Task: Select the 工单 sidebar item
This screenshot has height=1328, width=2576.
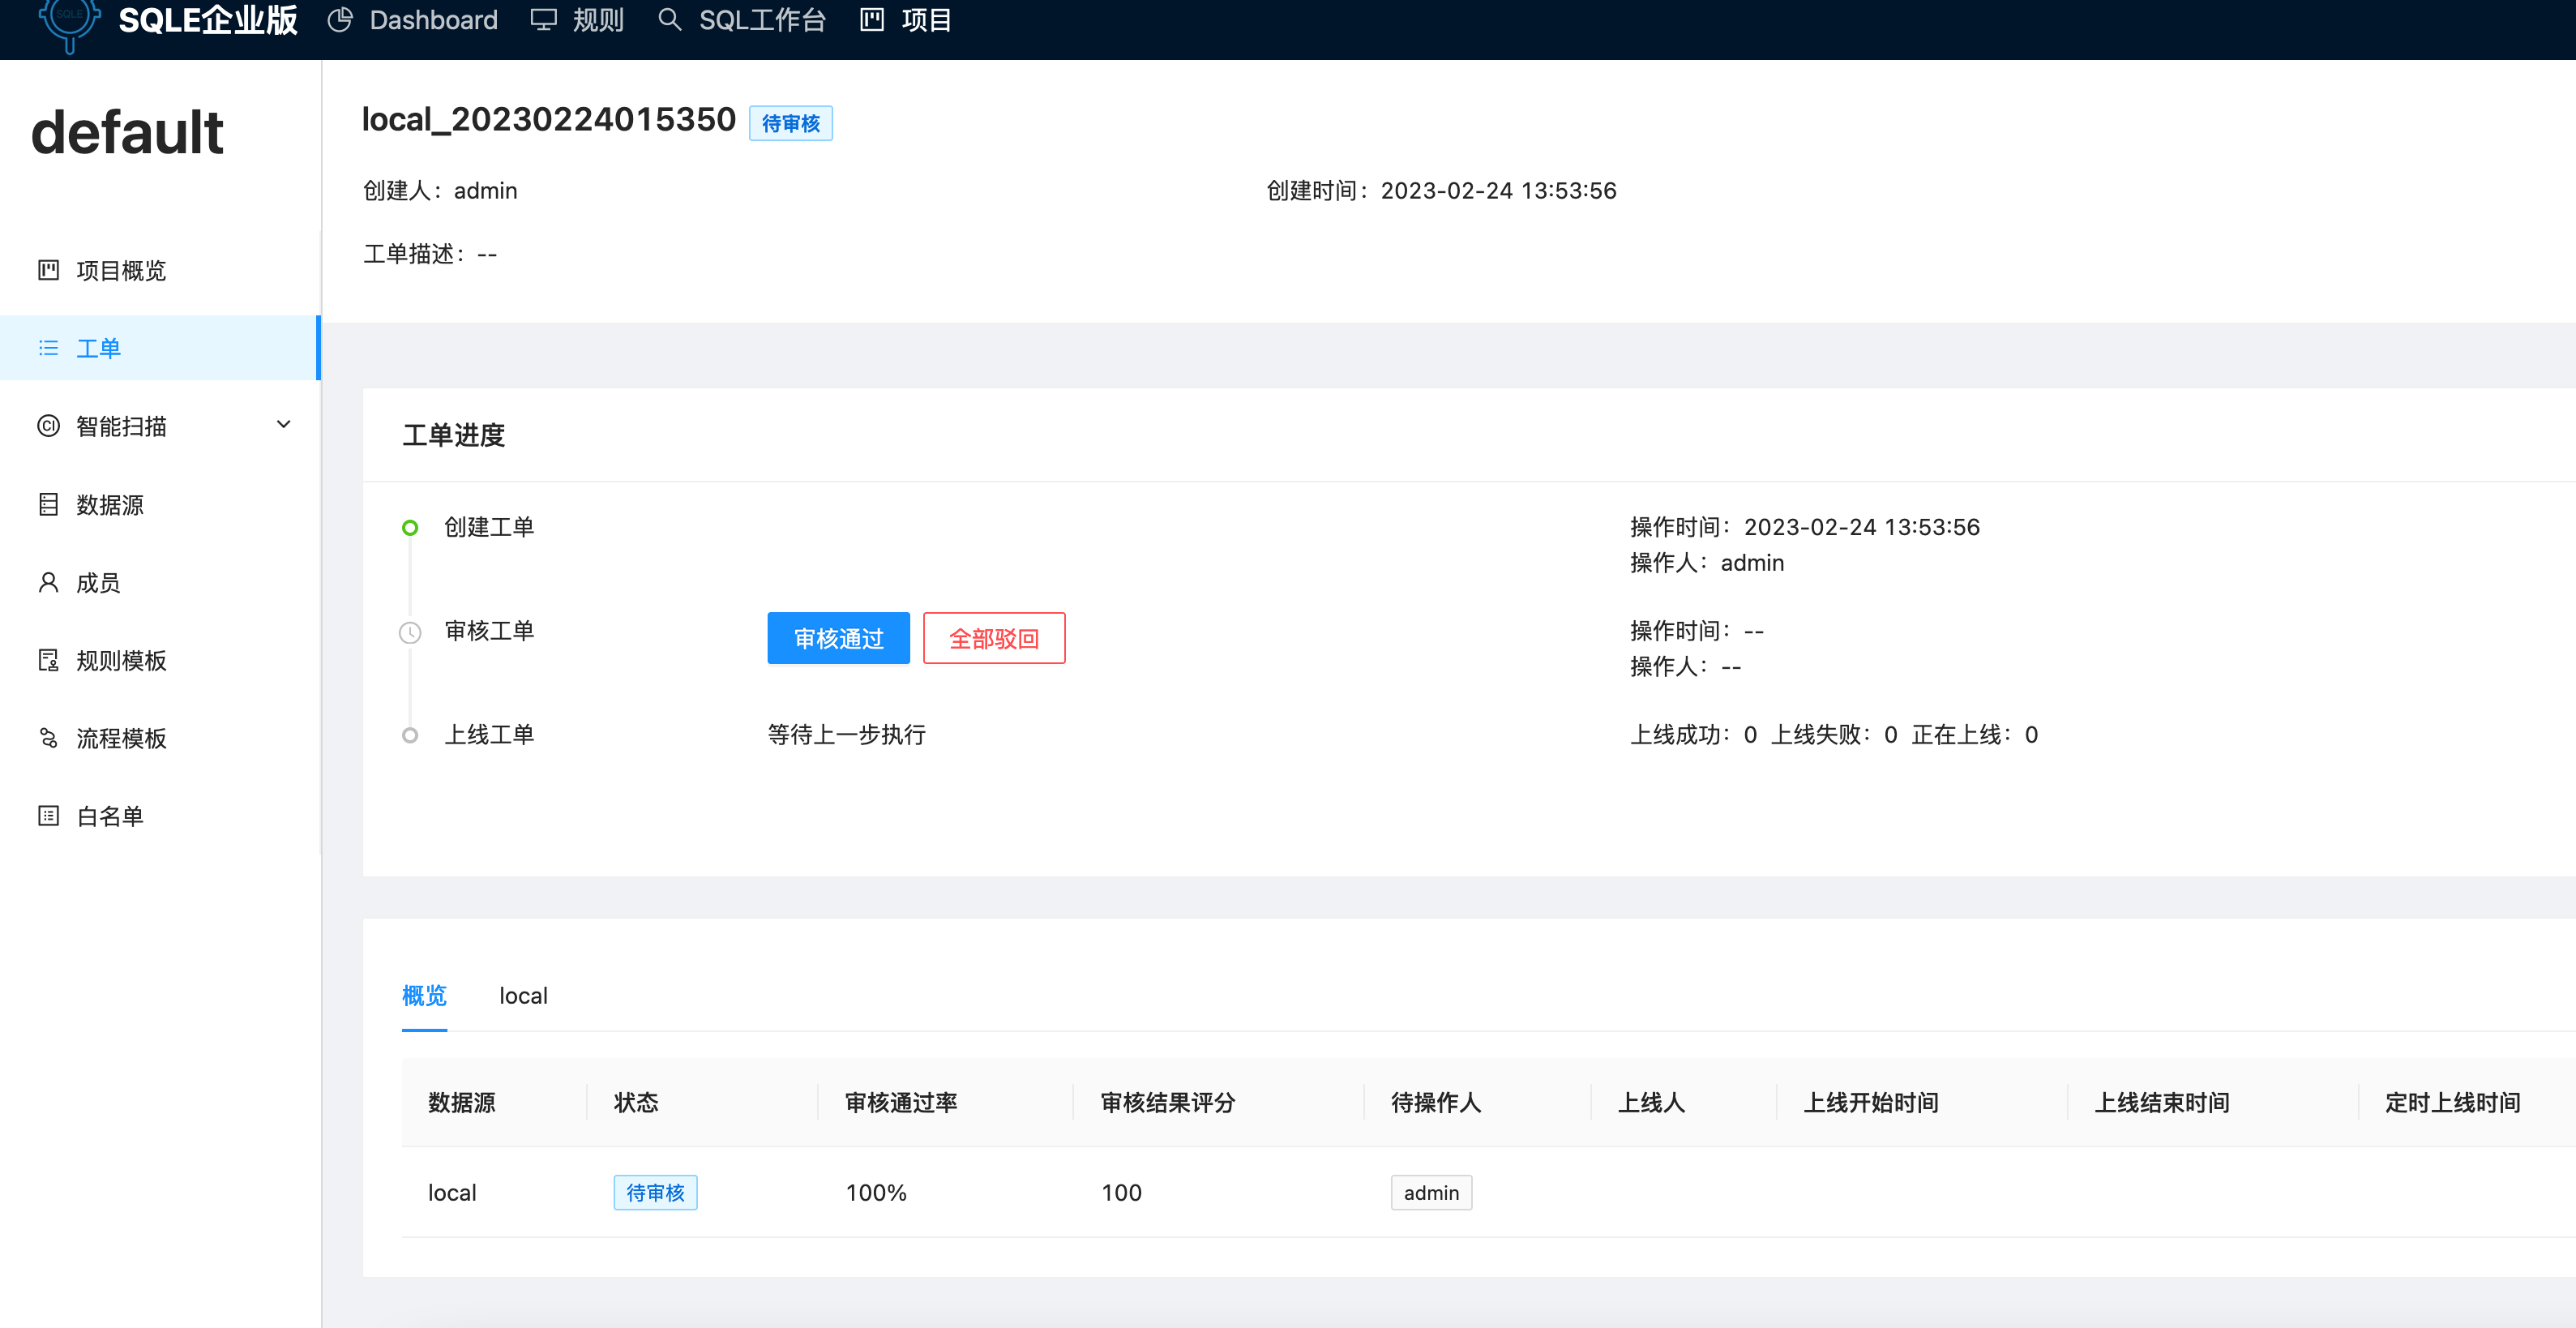Action: coord(99,347)
